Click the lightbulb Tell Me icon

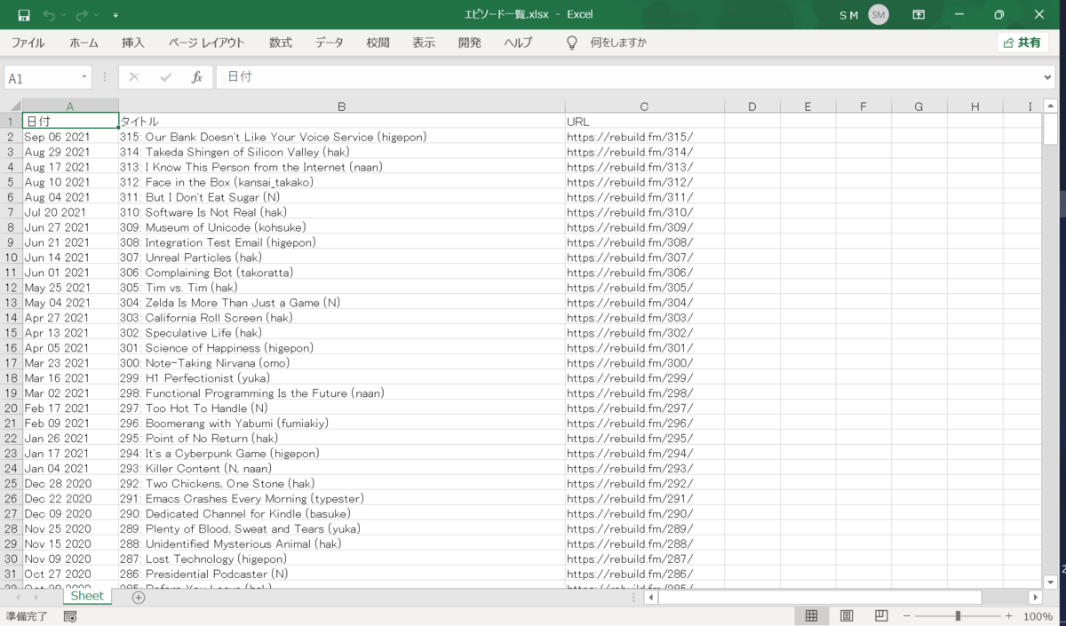pos(572,43)
